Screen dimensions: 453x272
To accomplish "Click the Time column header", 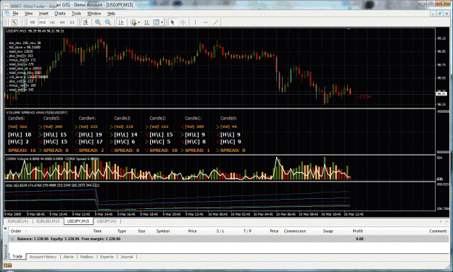I will [97, 231].
